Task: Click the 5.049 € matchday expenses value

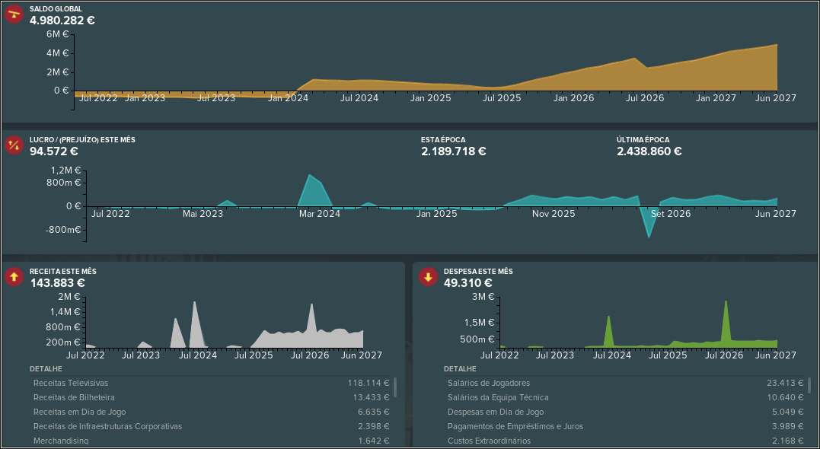Action: (788, 412)
